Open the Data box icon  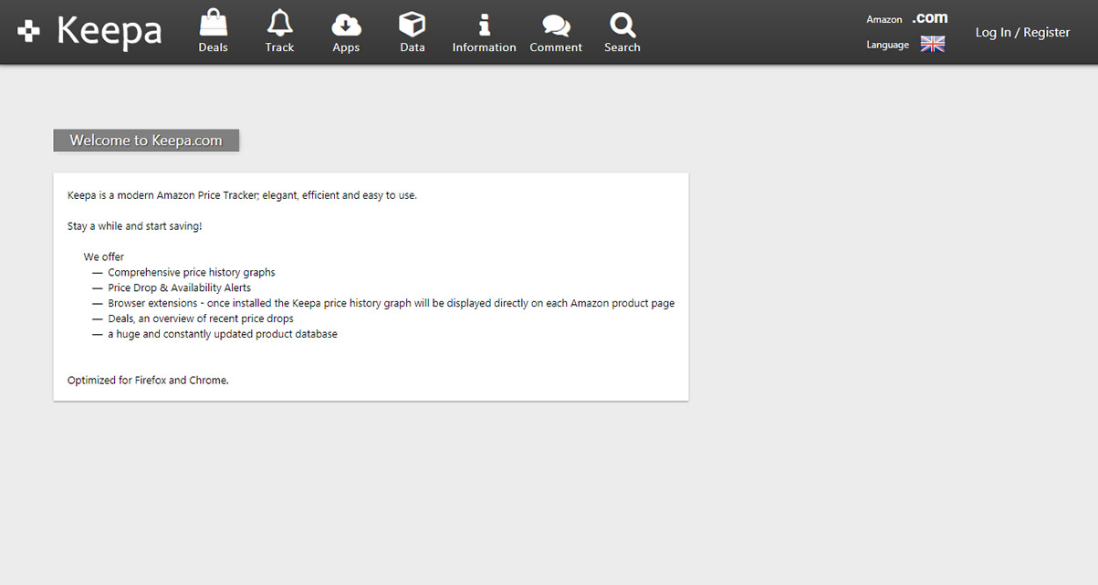[413, 24]
